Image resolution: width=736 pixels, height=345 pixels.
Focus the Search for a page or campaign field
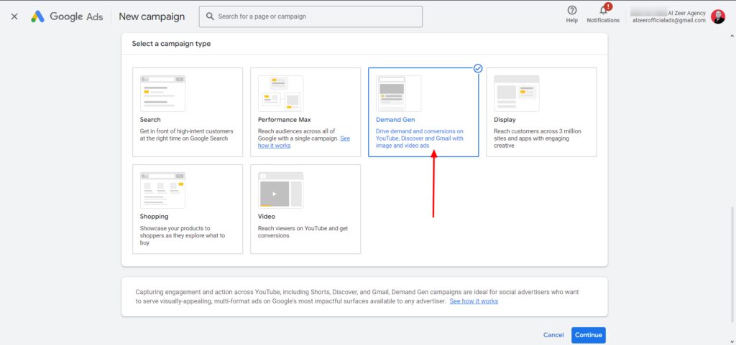click(x=310, y=16)
